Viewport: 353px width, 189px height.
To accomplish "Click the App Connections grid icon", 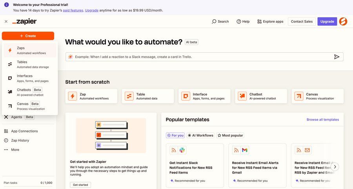I will tap(6, 131).
